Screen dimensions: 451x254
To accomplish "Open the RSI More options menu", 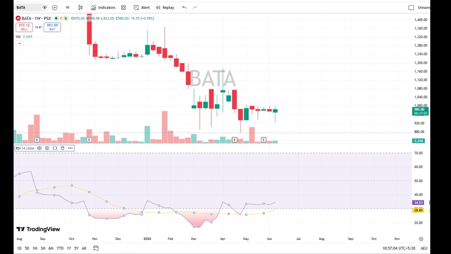I will [x=70, y=148].
